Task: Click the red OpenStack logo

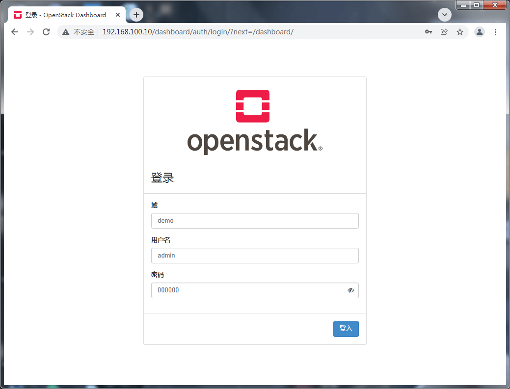Action: pyautogui.click(x=253, y=106)
